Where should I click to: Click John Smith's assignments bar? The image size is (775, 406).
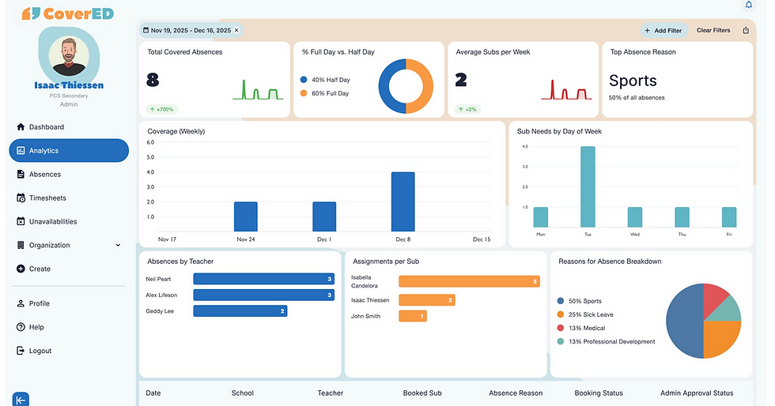click(413, 316)
